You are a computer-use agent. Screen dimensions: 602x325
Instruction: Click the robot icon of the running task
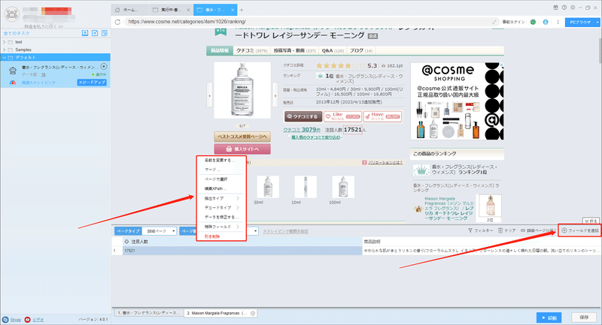click(x=13, y=71)
